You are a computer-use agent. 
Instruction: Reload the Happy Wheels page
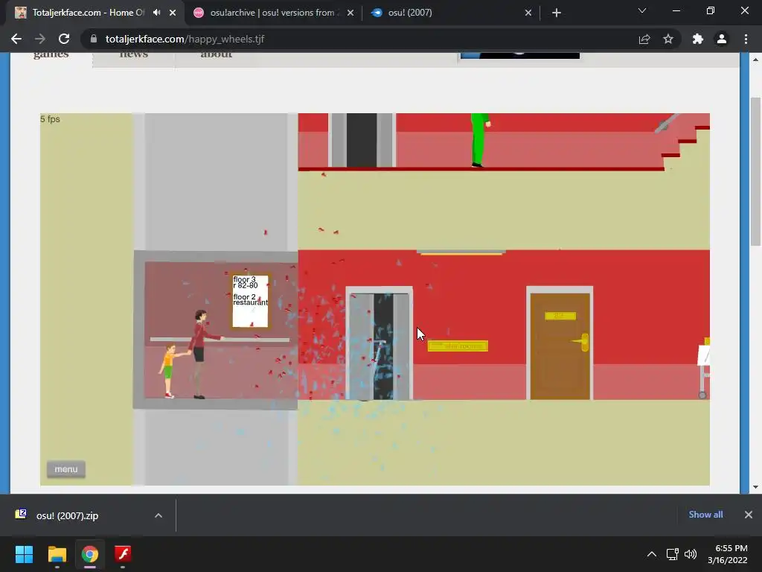pos(64,39)
